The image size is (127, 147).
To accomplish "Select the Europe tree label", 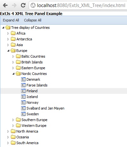I will (x=22, y=51).
